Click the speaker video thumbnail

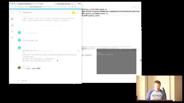click(x=159, y=88)
